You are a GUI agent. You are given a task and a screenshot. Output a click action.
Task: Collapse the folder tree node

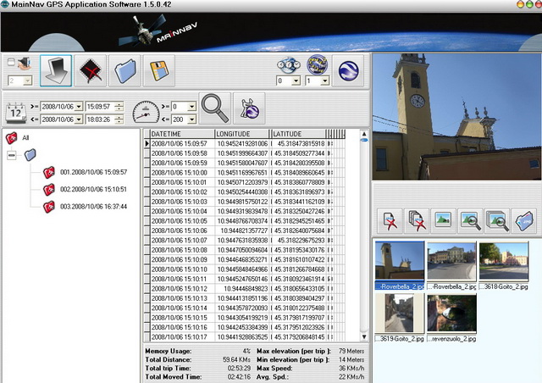11,155
